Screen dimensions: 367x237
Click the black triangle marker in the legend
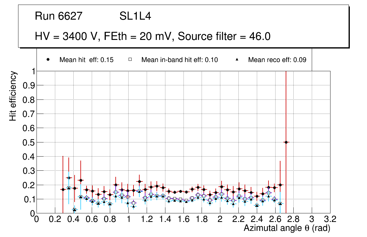click(237, 60)
